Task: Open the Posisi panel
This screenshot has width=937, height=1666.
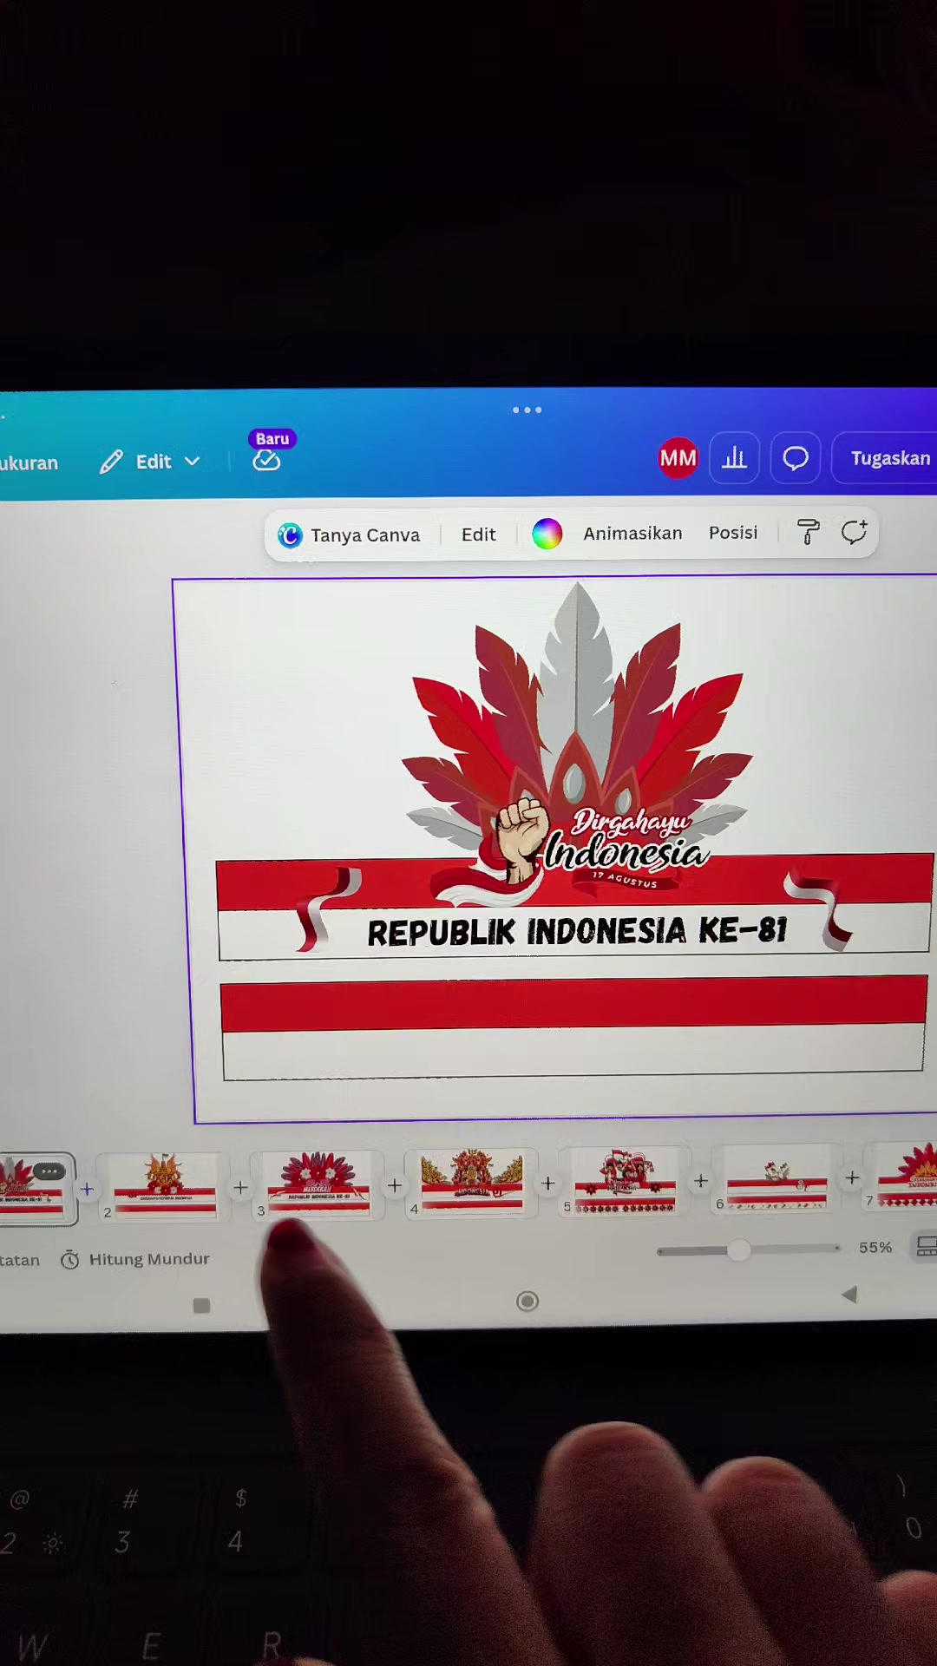Action: pyautogui.click(x=733, y=532)
